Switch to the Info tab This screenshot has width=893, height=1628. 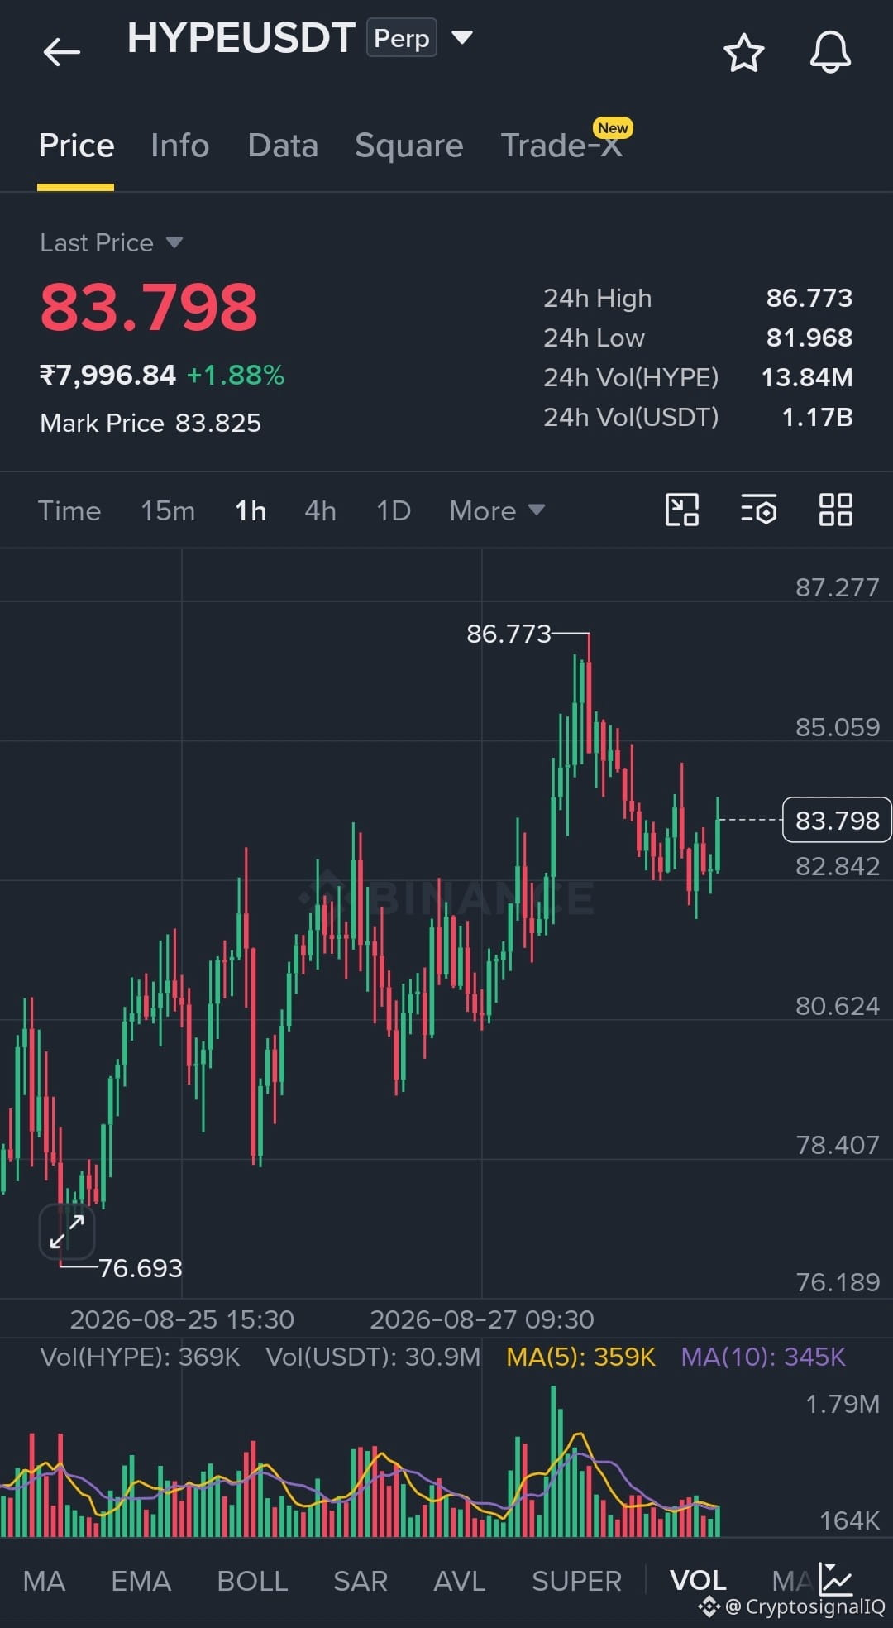coord(179,146)
